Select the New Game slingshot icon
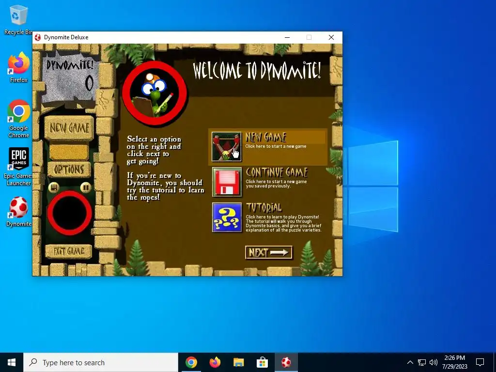 click(x=227, y=146)
